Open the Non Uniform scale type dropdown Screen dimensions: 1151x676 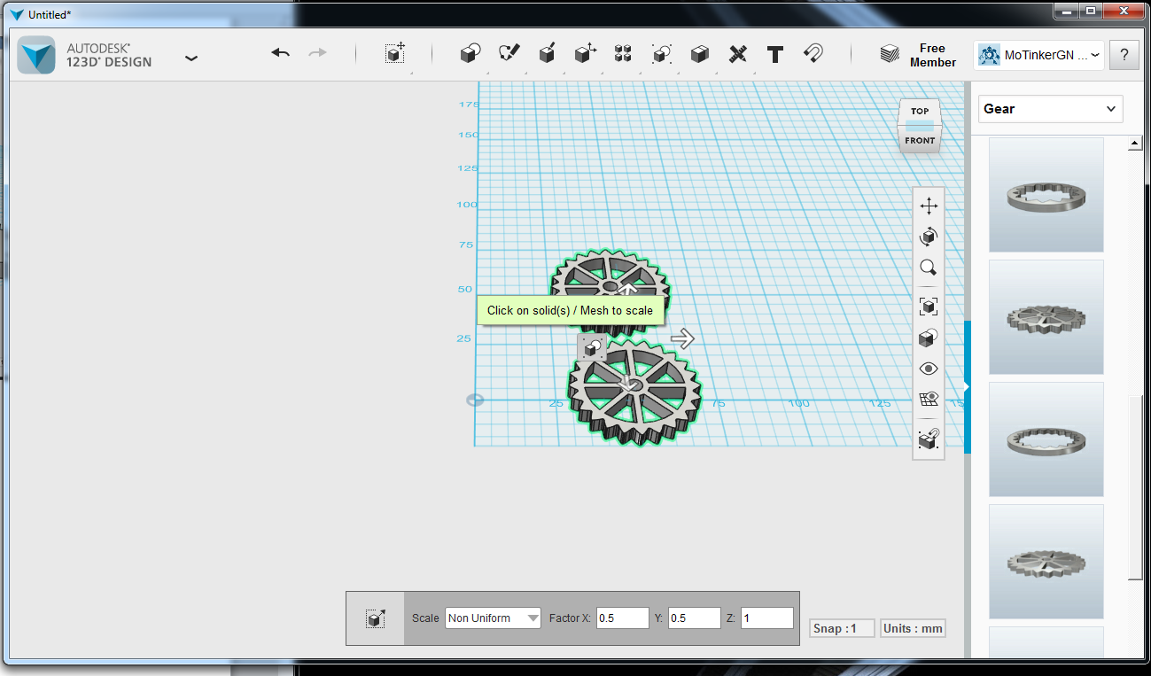tap(493, 618)
